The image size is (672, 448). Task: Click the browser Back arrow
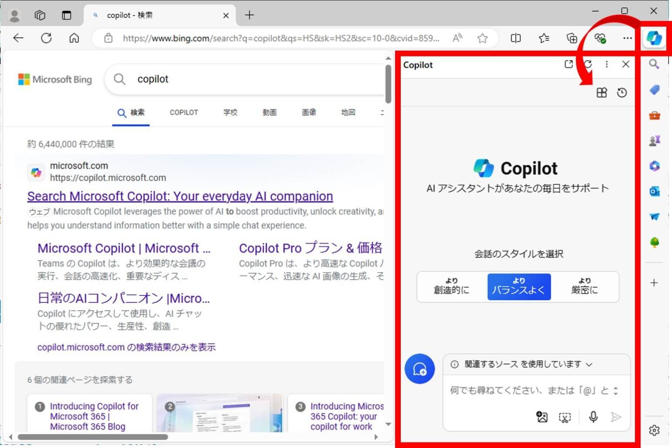point(18,38)
